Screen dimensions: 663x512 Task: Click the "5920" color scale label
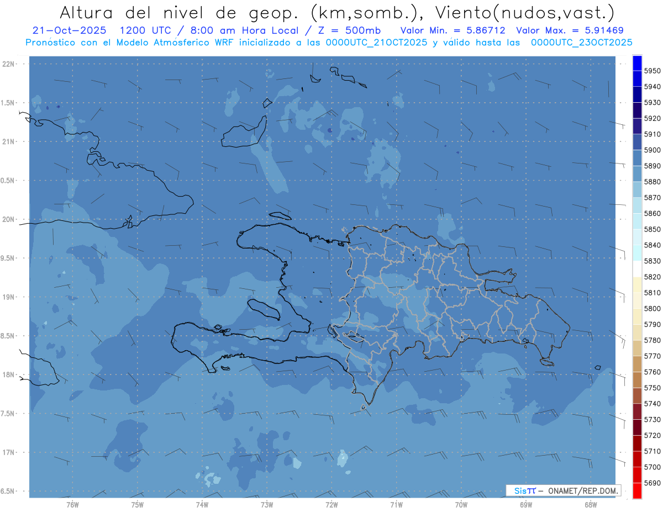[653, 118]
